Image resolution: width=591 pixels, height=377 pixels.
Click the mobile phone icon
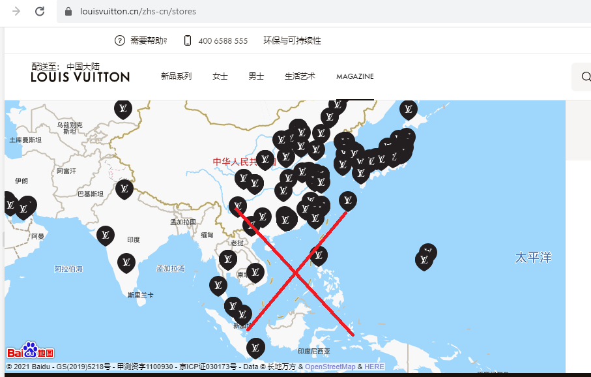point(187,40)
